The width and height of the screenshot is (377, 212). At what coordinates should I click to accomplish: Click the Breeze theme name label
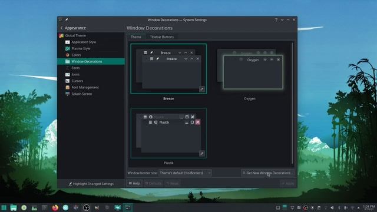(168, 98)
